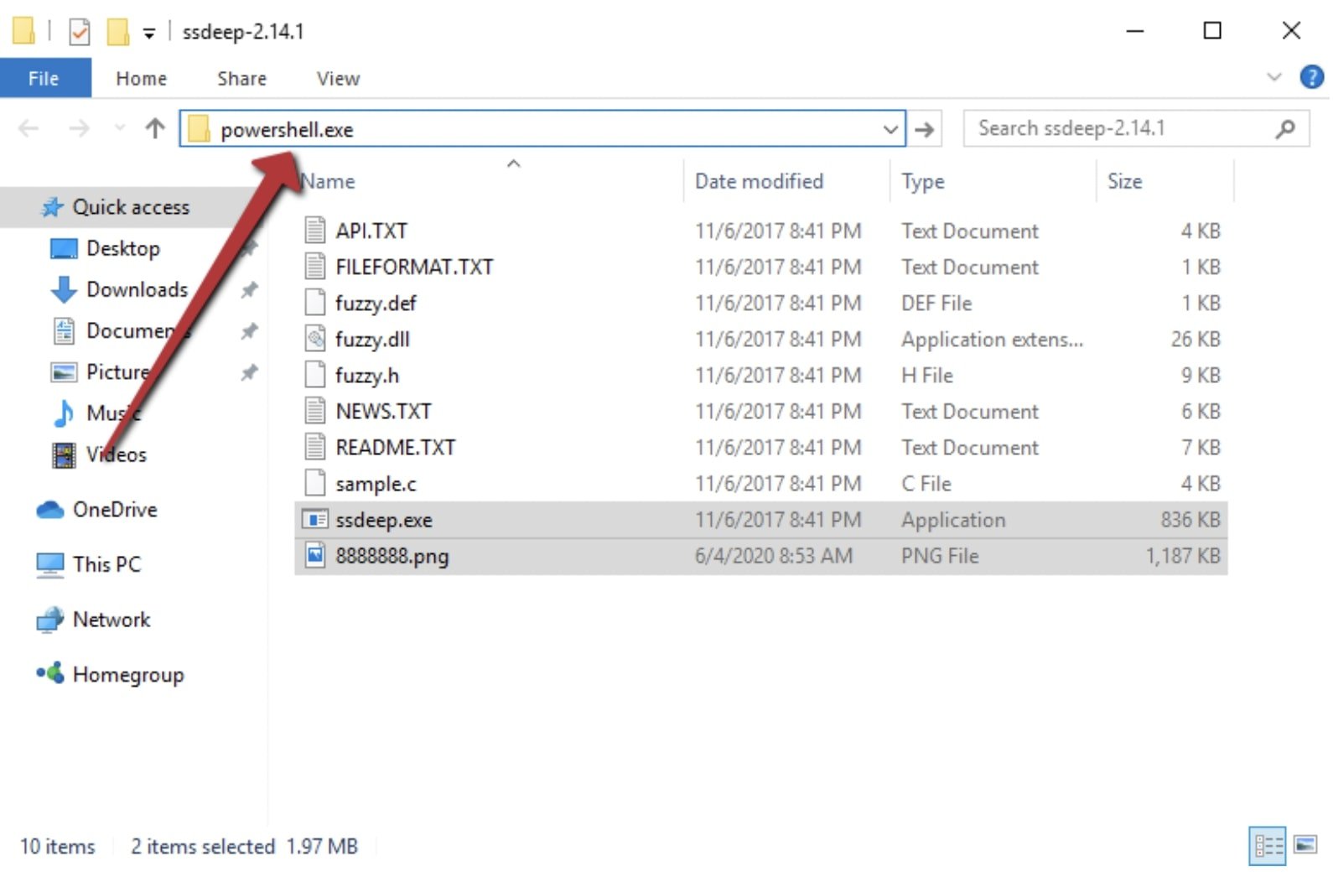
Task: Sort files by Date modified column
Action: (759, 181)
